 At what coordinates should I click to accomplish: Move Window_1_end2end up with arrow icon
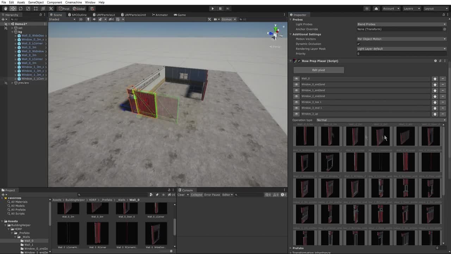pyautogui.click(x=435, y=90)
